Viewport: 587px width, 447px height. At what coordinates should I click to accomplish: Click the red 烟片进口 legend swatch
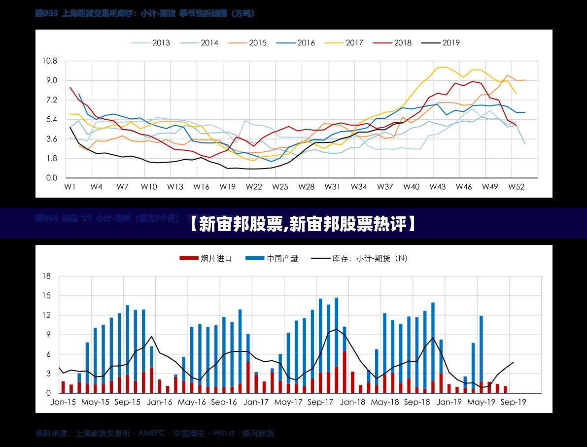click(x=189, y=258)
